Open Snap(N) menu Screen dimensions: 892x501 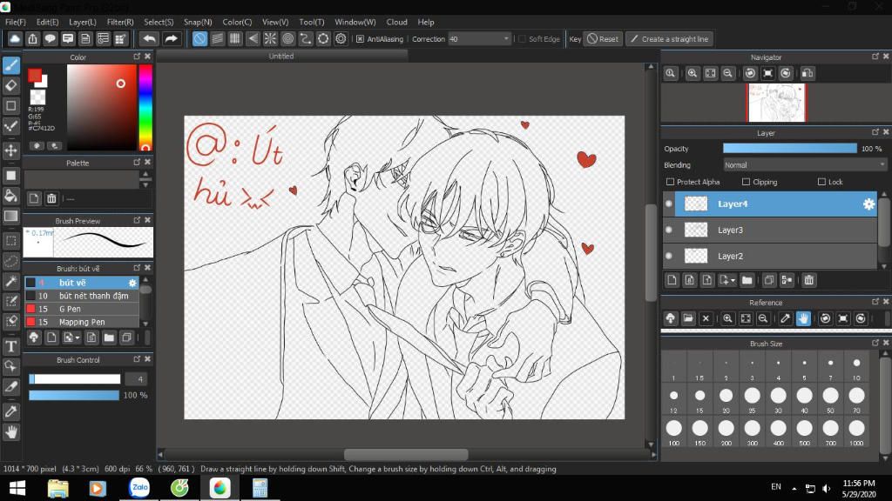coord(198,22)
